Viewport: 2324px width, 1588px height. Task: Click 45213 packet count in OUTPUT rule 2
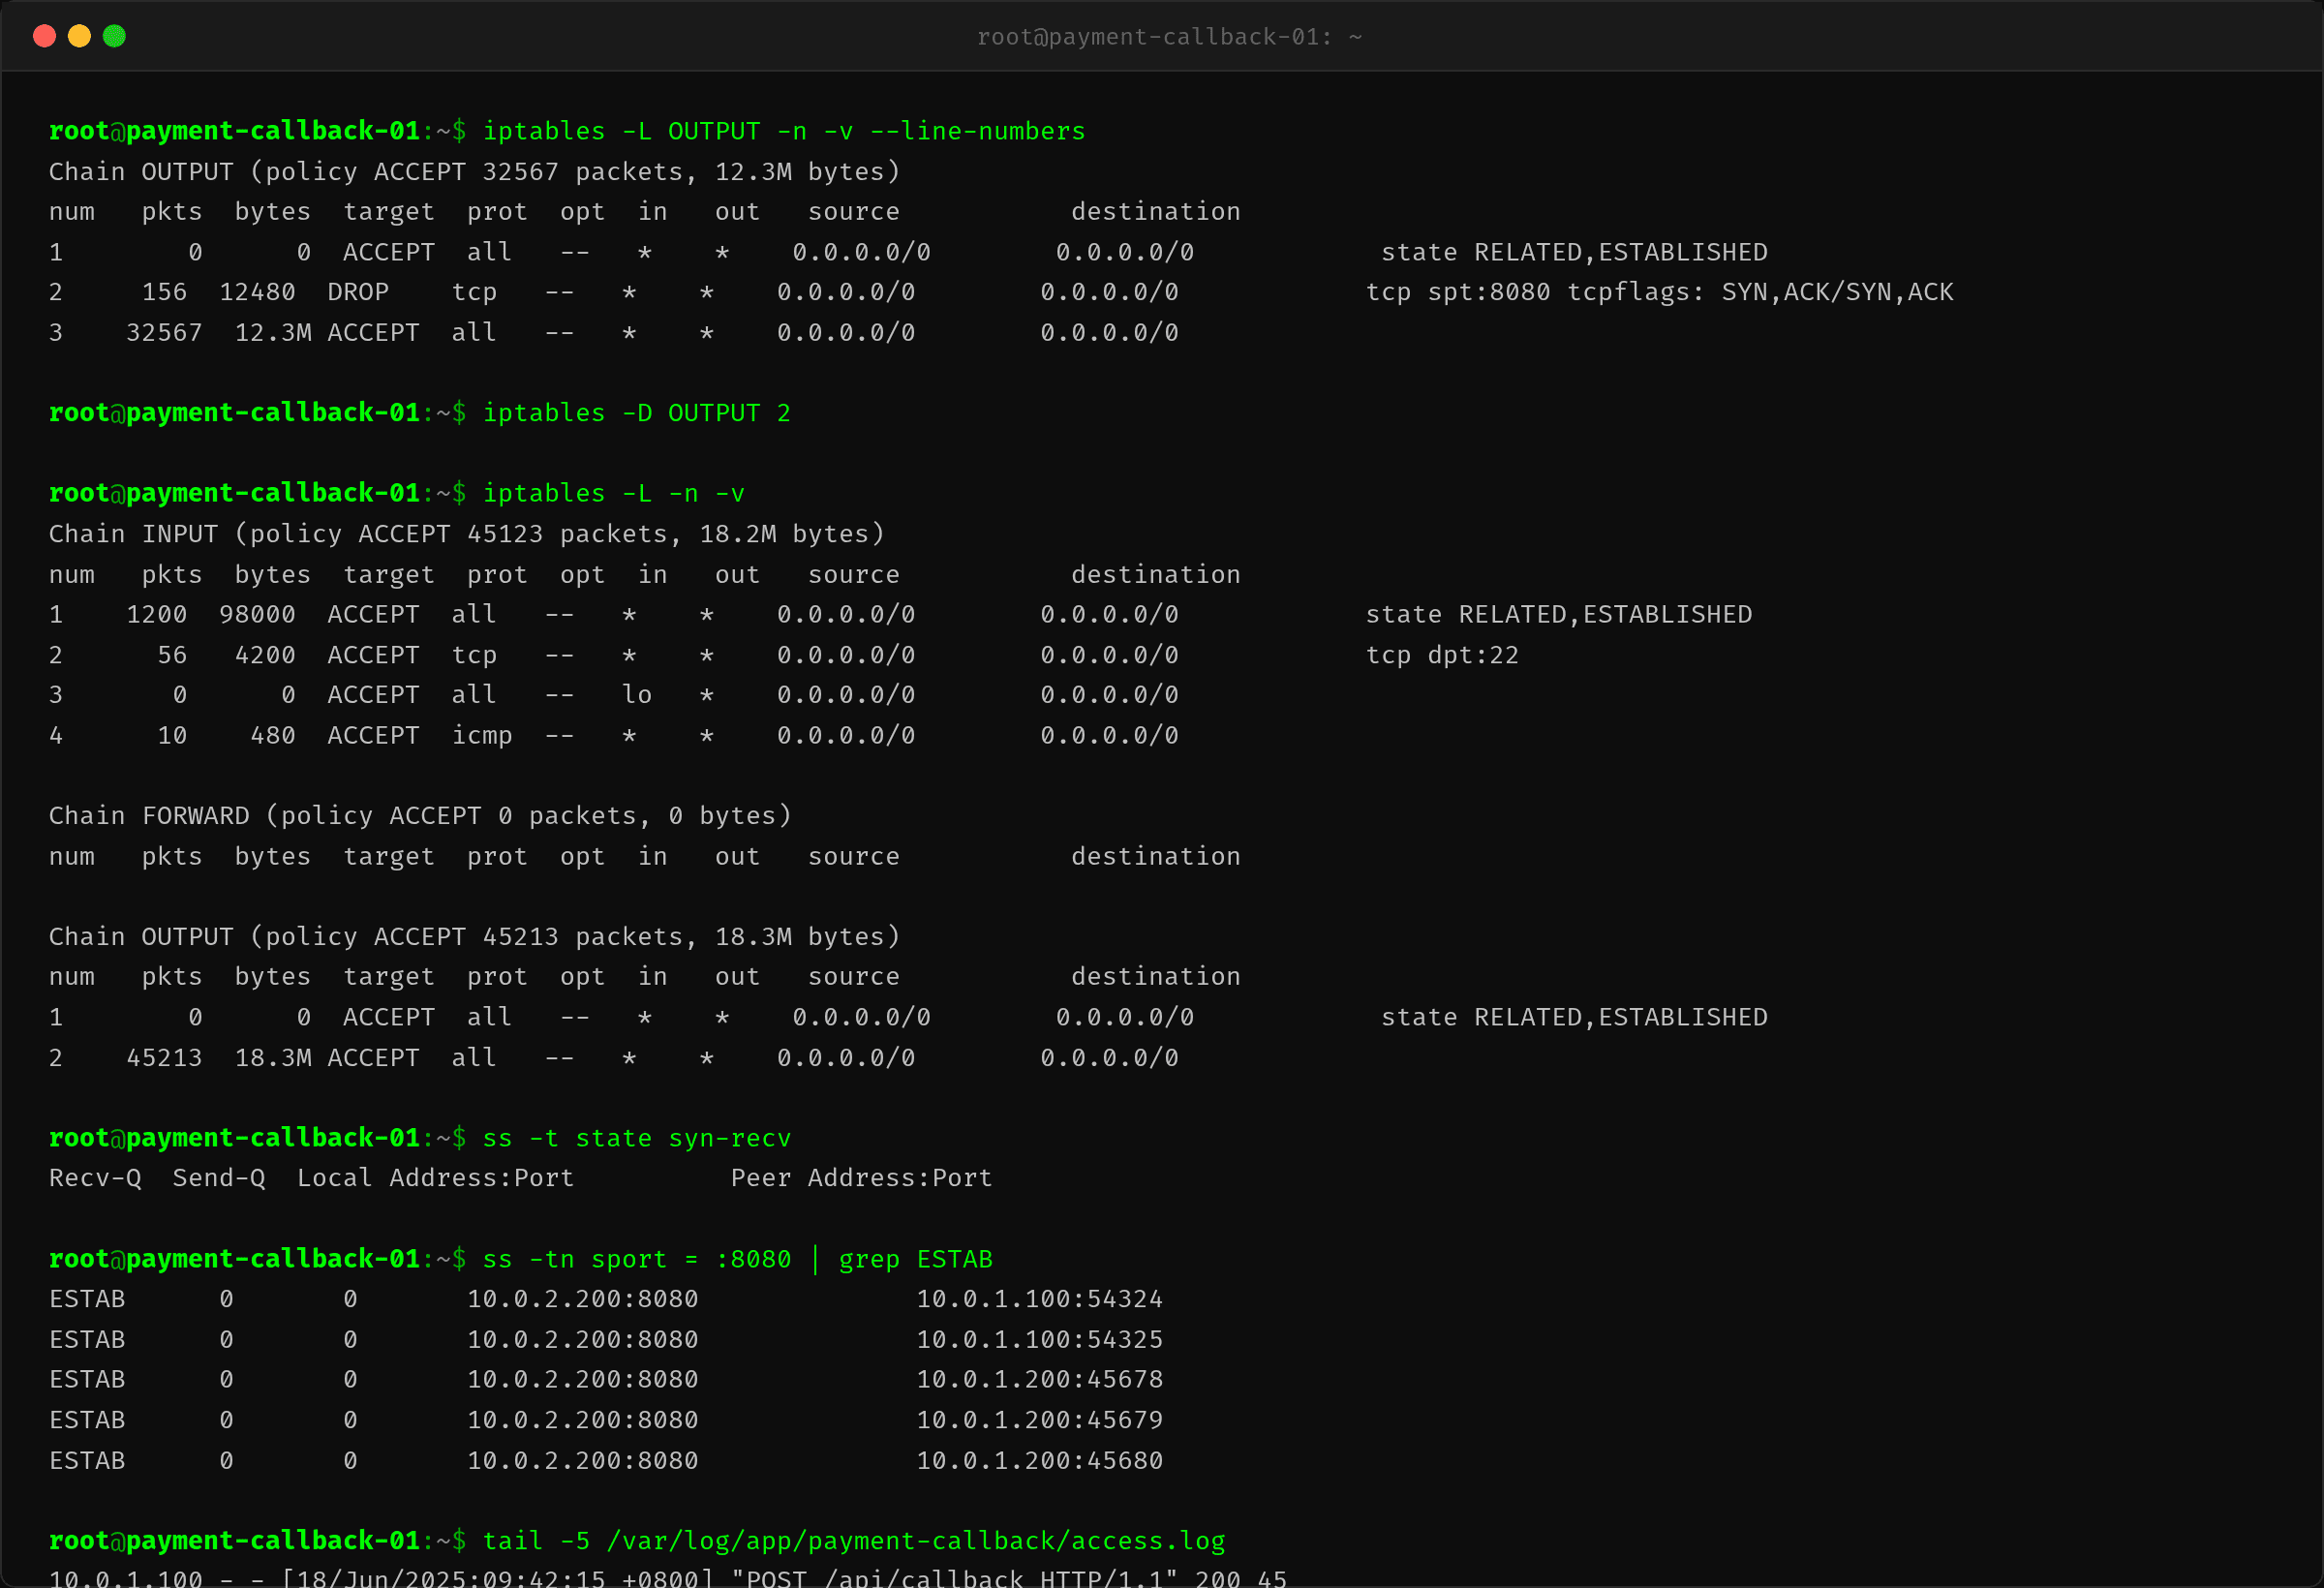coord(164,1058)
